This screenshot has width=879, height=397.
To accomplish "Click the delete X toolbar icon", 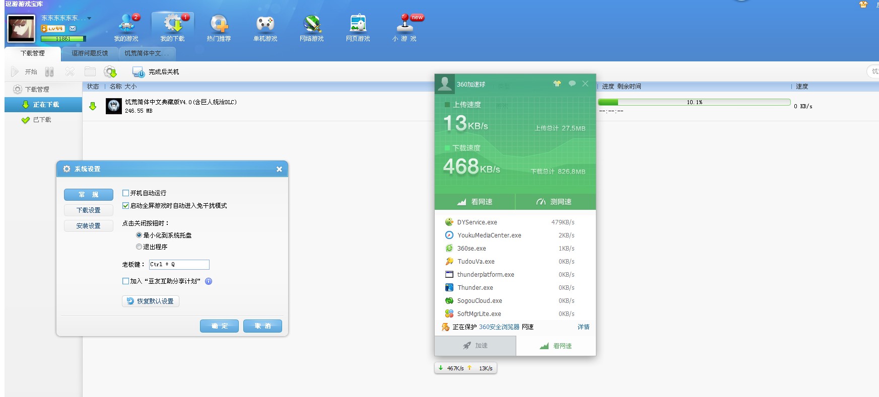I will (70, 72).
